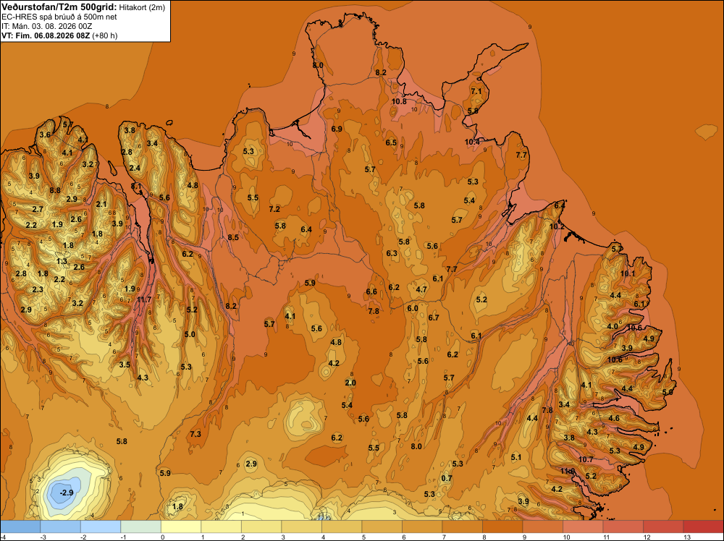724x541 pixels.
Task: Click the -2.9 value on the blue glacier
Action: point(67,493)
